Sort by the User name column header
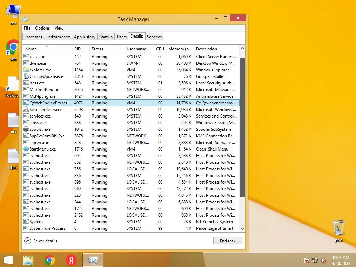This screenshot has width=356, height=267. (x=138, y=49)
